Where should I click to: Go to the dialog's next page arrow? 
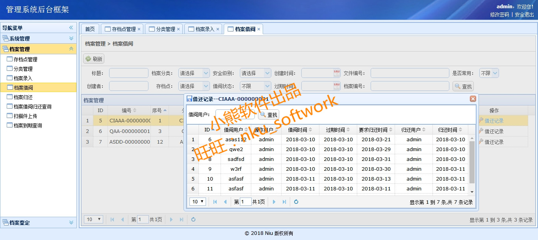pyautogui.click(x=274, y=202)
